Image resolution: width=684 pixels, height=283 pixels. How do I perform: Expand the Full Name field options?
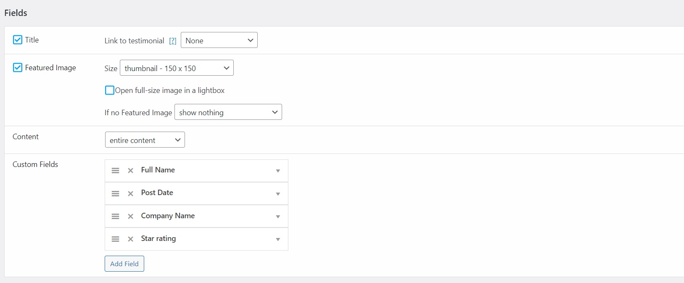point(278,171)
